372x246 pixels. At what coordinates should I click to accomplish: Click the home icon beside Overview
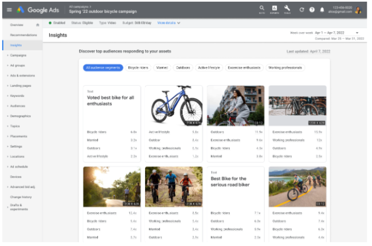click(38, 25)
